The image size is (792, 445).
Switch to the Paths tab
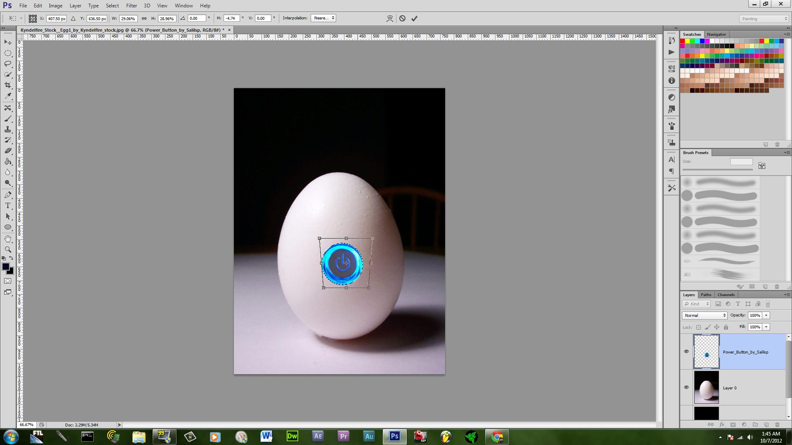coord(706,295)
